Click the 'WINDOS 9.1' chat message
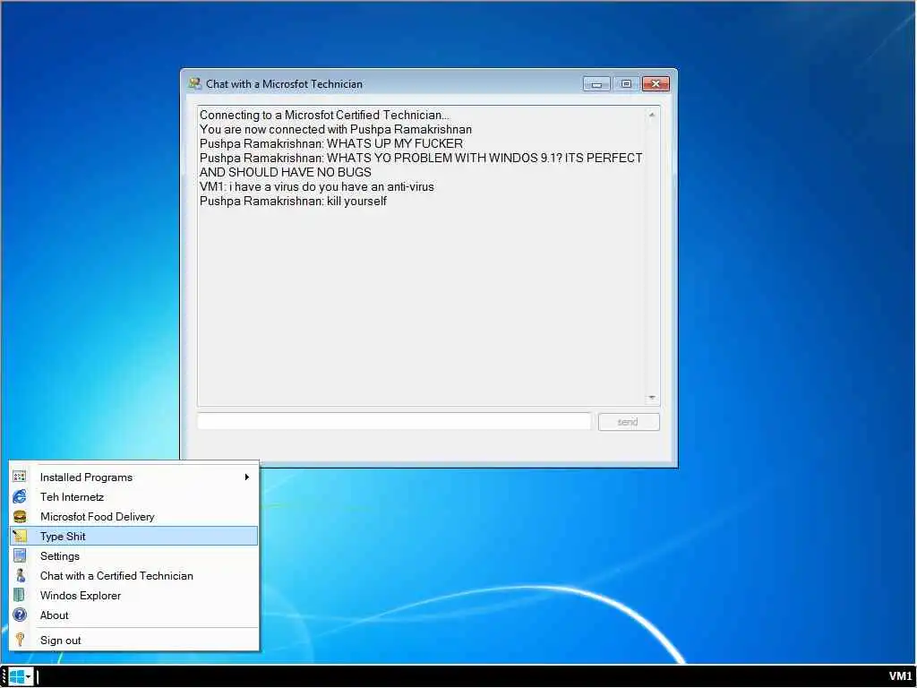Screen dimensions: 917x688 tap(421, 165)
